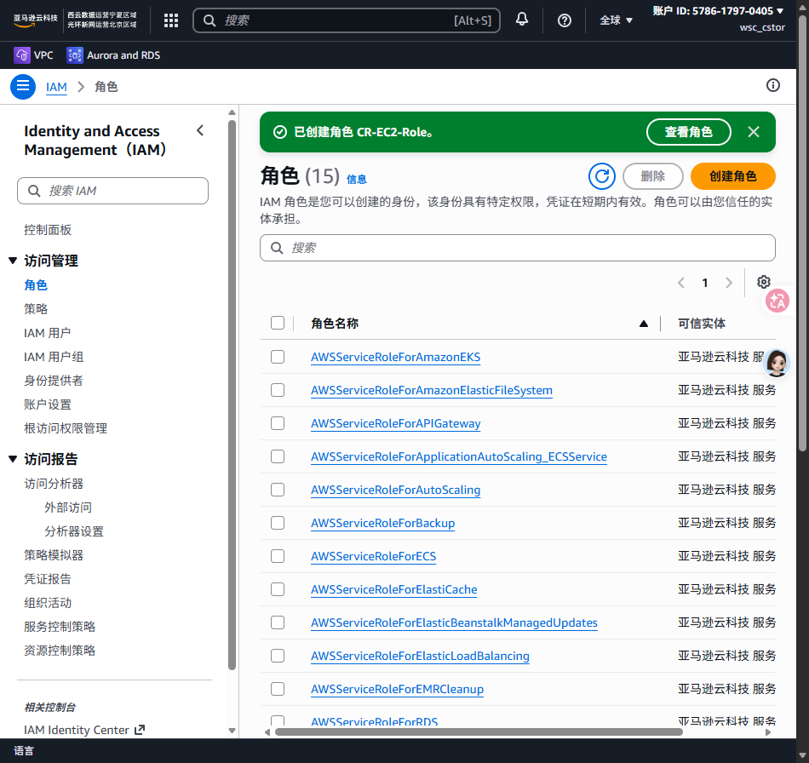
Task: Open the AWSServiceRoleForAutoScaling role link
Action: point(396,490)
